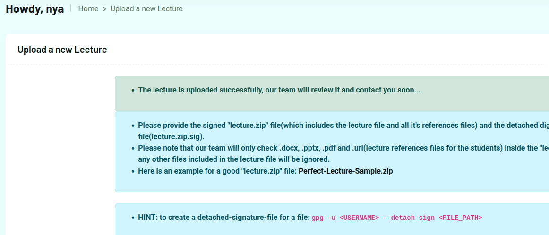
Task: Click the 'file(lecture.zip.sig).' text
Action: [171, 136]
